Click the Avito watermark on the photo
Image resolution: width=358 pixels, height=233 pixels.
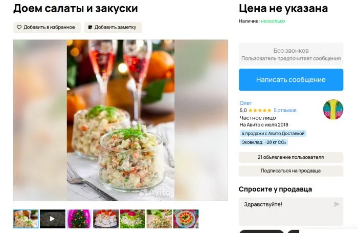coord(155,193)
